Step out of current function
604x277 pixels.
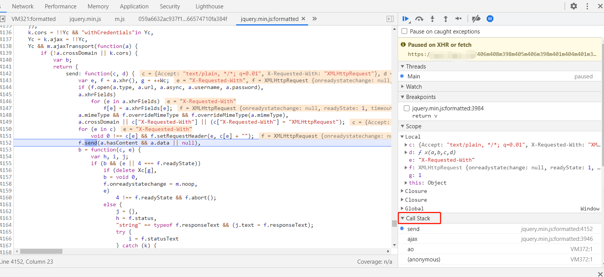[x=445, y=19]
